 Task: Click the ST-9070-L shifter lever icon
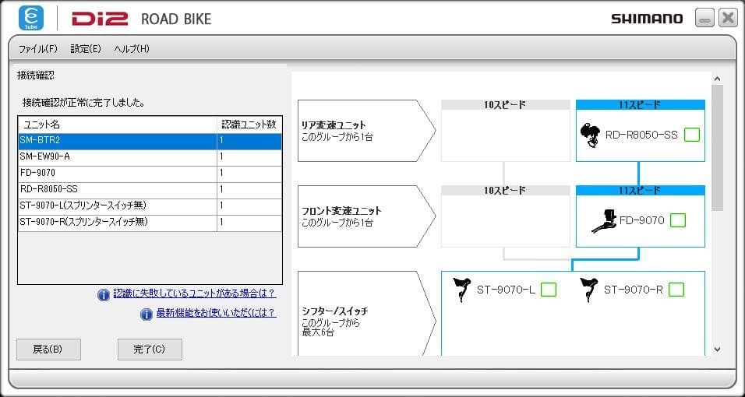coord(462,290)
